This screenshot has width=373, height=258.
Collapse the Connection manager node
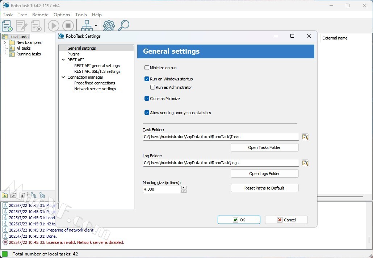click(63, 77)
